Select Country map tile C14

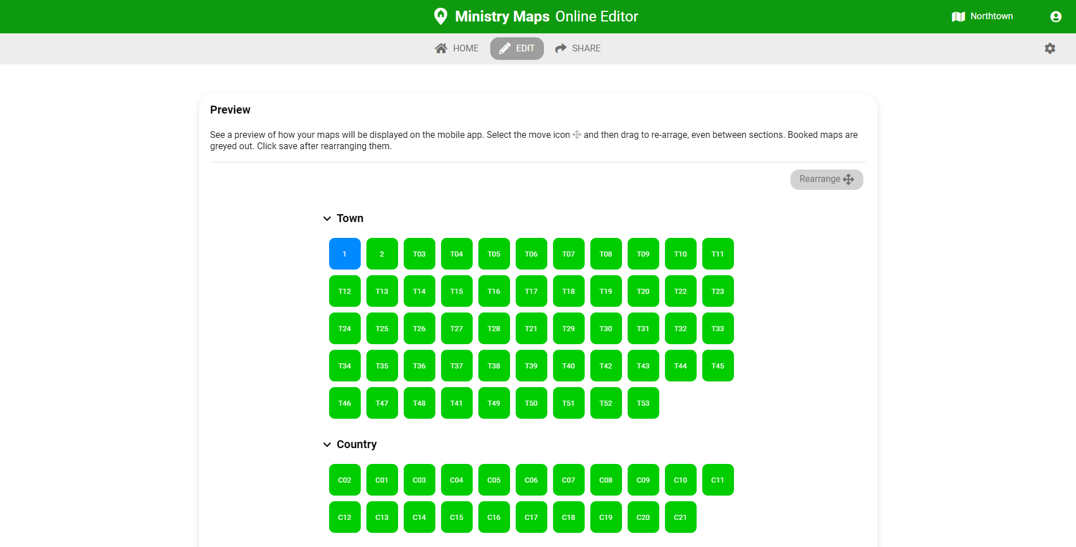[x=420, y=517]
